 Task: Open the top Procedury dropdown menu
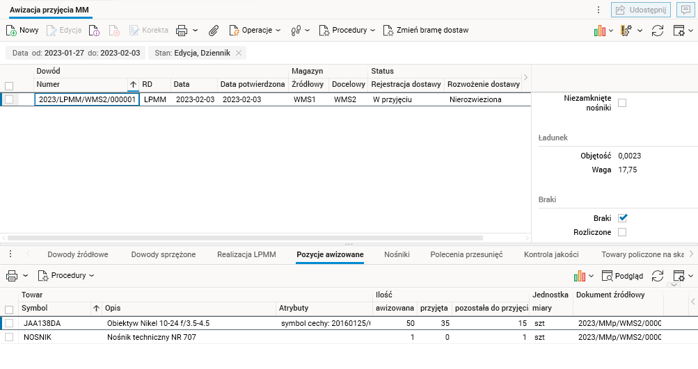pyautogui.click(x=347, y=31)
